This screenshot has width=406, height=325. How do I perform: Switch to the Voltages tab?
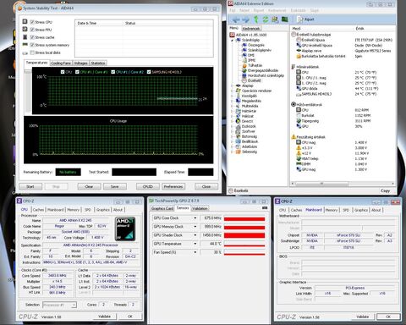(x=81, y=63)
